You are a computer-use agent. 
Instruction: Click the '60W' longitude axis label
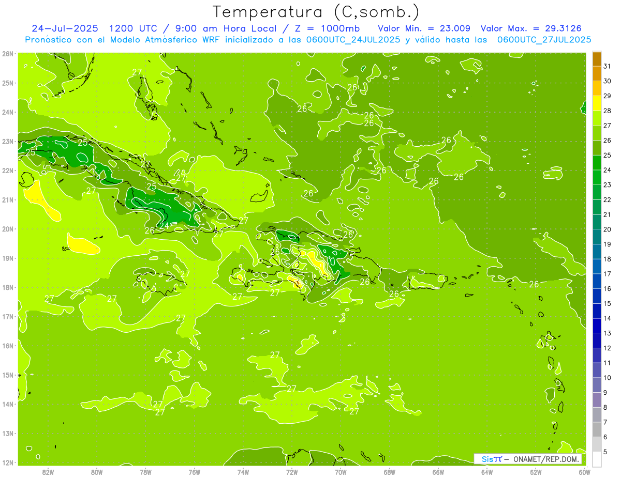coord(585,472)
